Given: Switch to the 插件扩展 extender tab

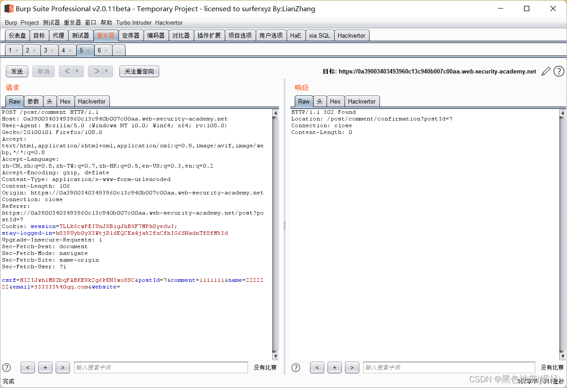Looking at the screenshot, I should pos(209,35).
